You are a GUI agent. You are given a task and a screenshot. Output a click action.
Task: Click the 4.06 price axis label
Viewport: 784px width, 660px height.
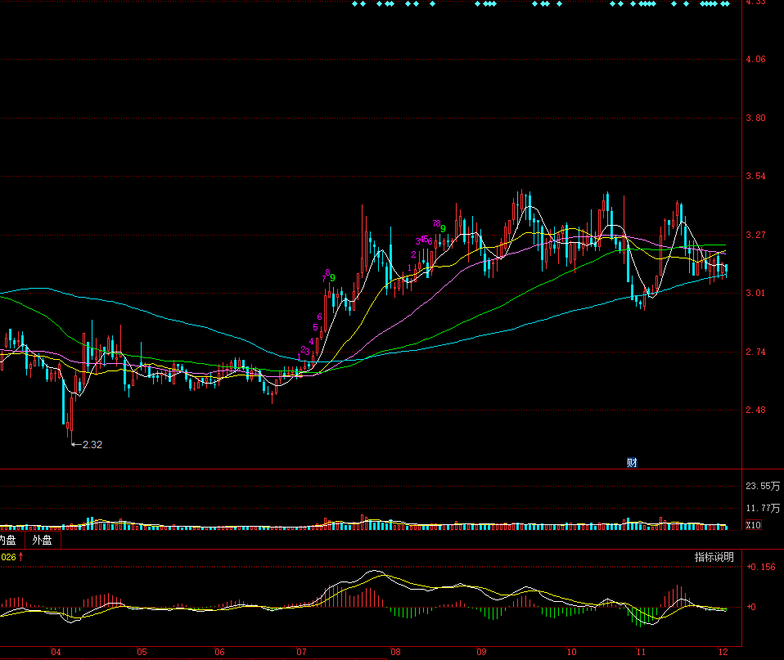pyautogui.click(x=756, y=60)
